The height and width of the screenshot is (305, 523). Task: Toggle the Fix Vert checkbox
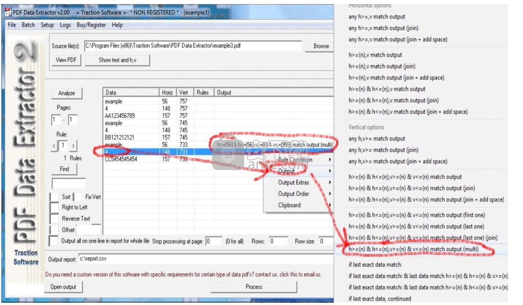click(78, 197)
